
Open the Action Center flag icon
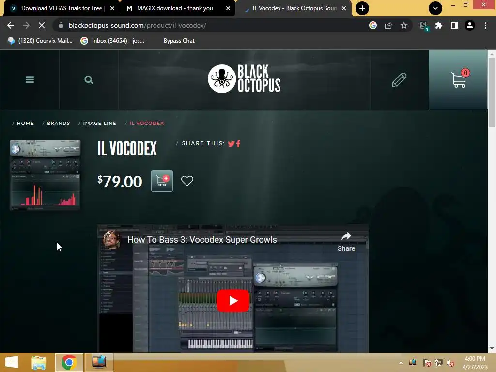[x=427, y=363]
